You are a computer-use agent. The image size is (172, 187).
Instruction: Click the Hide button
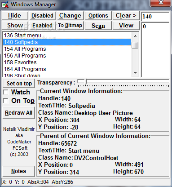(x=14, y=16)
